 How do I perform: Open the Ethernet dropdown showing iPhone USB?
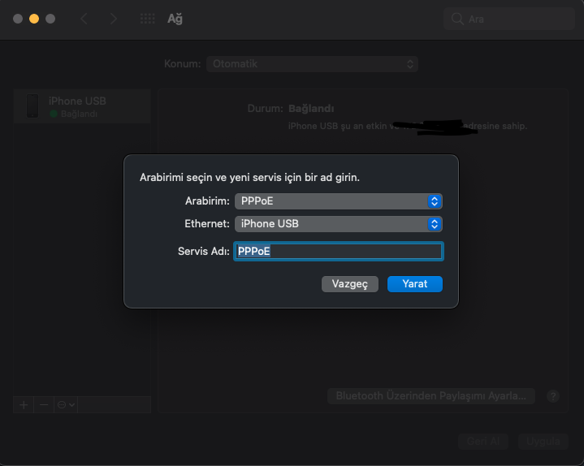(x=339, y=224)
